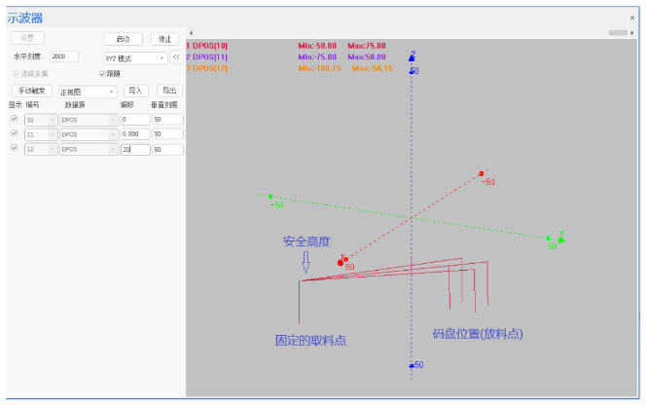Click the right scroll arrow above plot
Screen dimensions: 647x407
click(x=632, y=32)
